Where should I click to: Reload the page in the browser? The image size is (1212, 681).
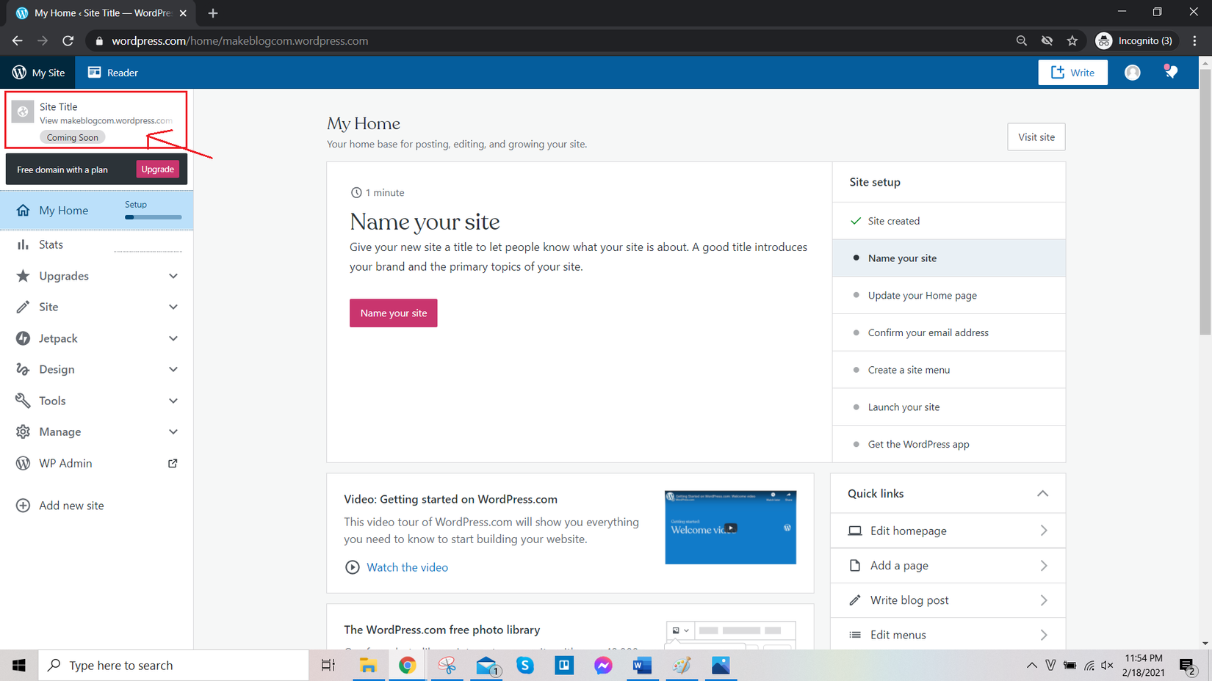pyautogui.click(x=68, y=41)
